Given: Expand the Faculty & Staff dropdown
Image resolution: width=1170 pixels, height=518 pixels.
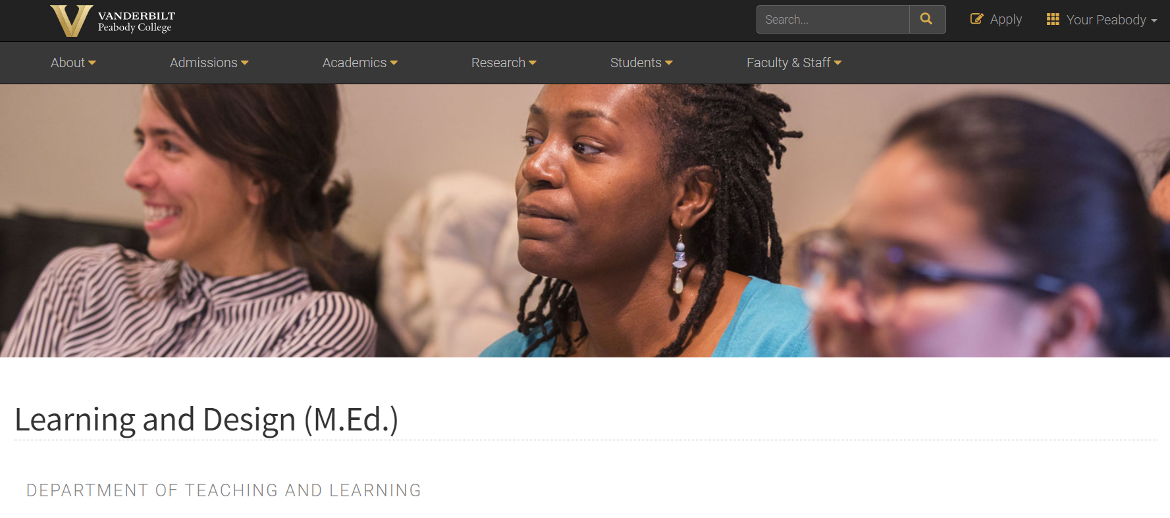Looking at the screenshot, I should tap(794, 63).
